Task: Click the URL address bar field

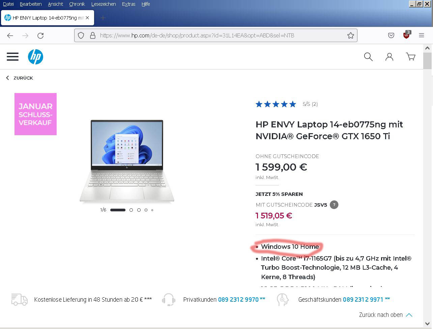Action: pos(216,35)
